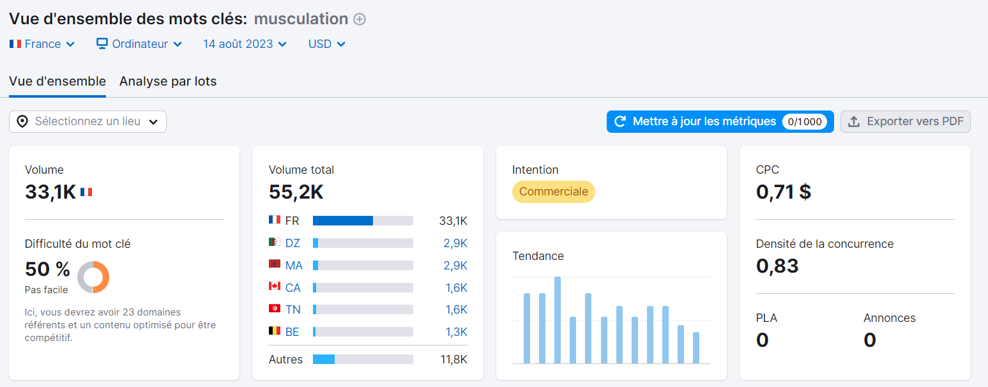Click the Exporter vers PDF button
The image size is (988, 387).
click(905, 121)
